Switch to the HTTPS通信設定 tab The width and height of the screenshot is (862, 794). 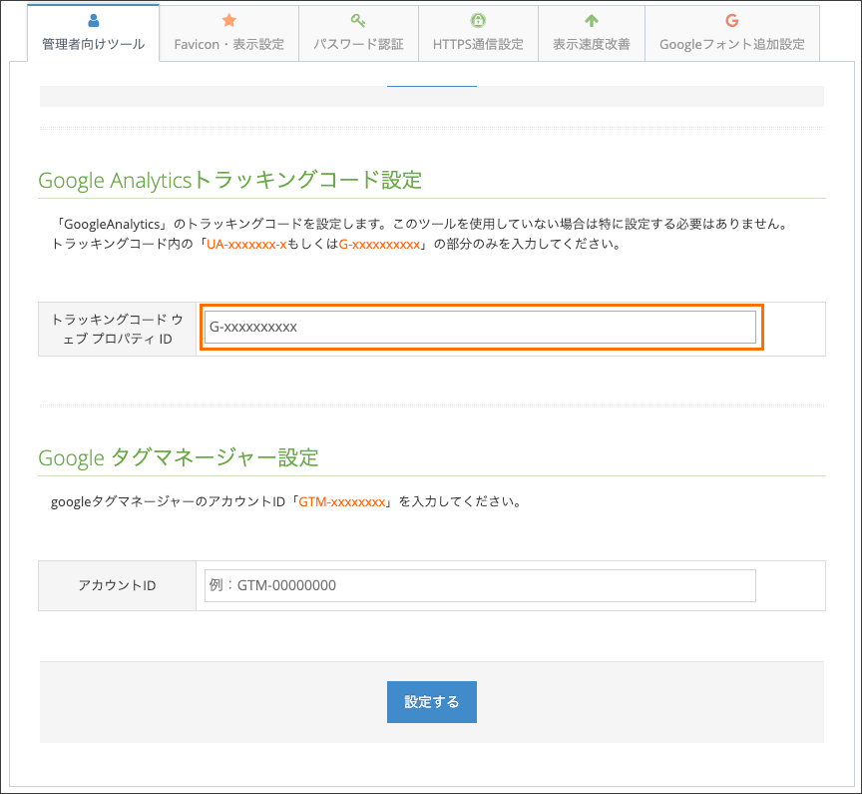[x=478, y=34]
